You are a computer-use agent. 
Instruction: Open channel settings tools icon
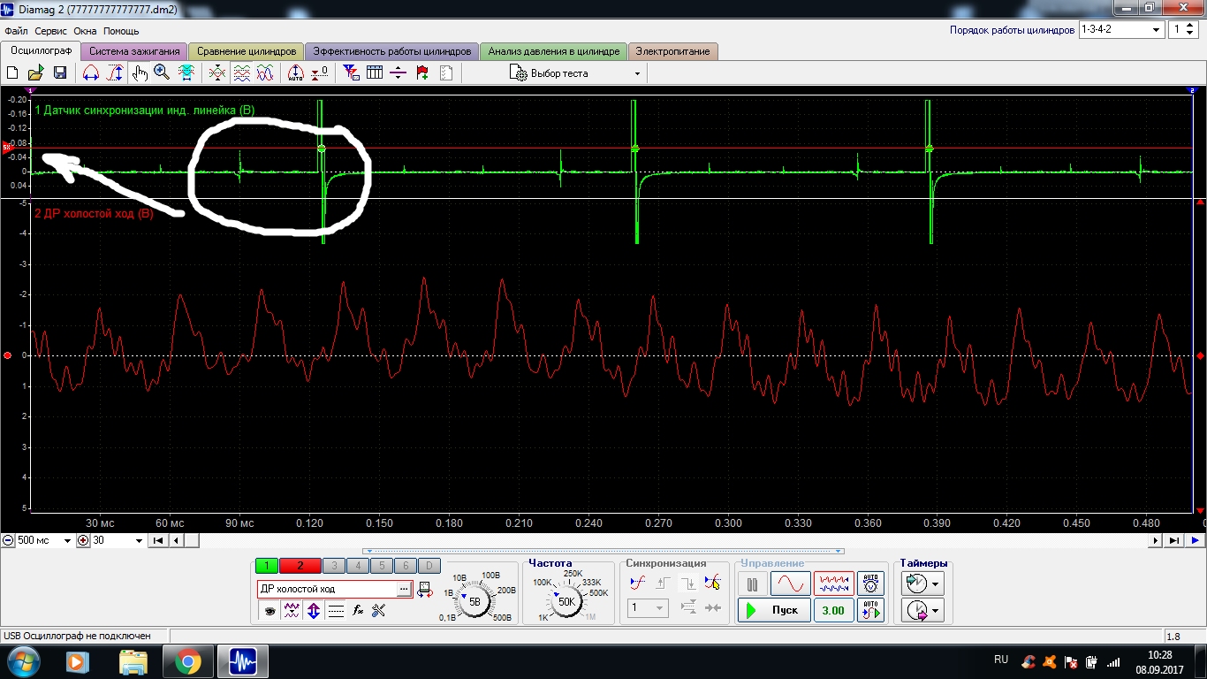[379, 610]
